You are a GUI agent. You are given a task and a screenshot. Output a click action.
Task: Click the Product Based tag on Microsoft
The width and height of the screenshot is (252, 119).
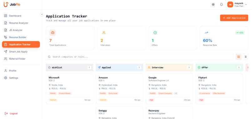64,93
